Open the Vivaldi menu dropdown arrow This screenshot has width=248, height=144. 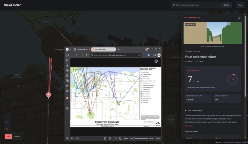pos(70,49)
